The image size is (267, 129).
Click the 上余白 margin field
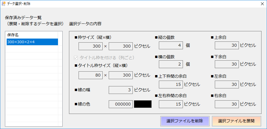[227, 45]
